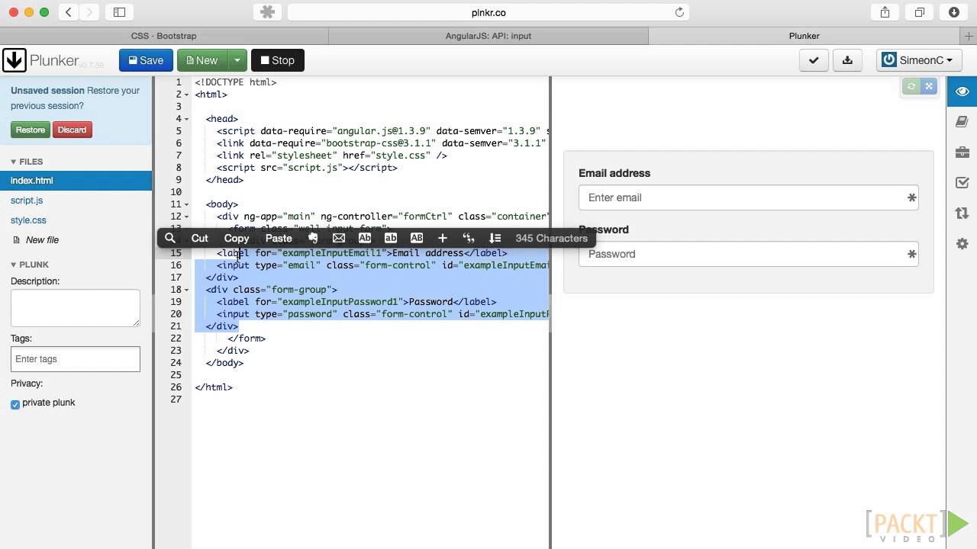Open the briefcase packages panel in the sidebar

pos(962,152)
